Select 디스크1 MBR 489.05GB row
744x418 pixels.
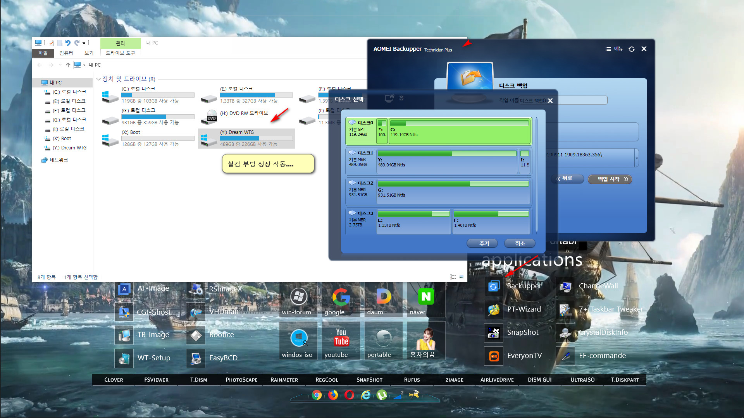(438, 162)
